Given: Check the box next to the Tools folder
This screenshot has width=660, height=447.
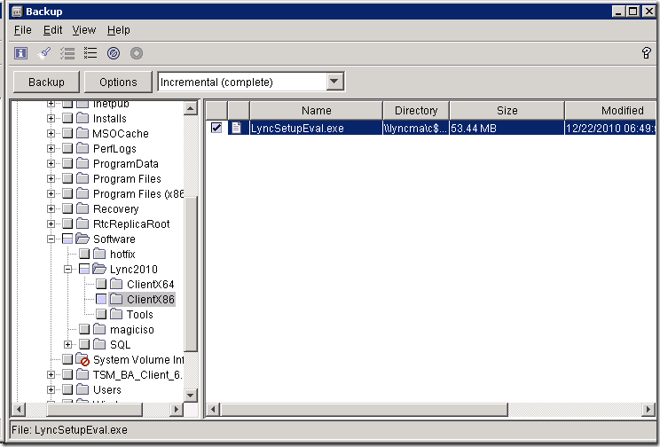Looking at the screenshot, I should pyautogui.click(x=101, y=315).
